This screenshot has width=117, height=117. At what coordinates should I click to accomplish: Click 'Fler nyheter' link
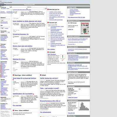[x=51, y=49]
